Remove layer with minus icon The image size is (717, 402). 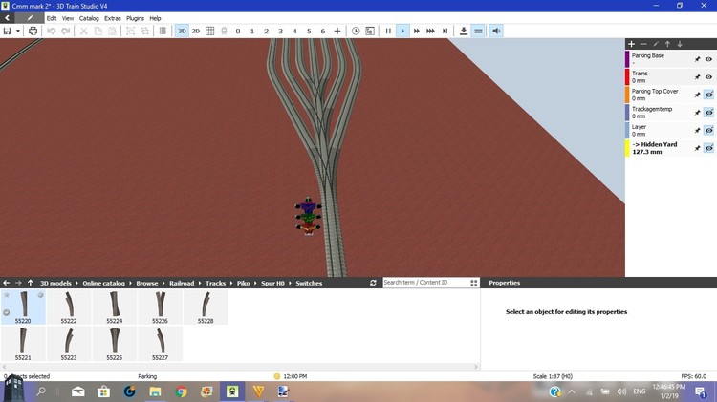pos(643,44)
